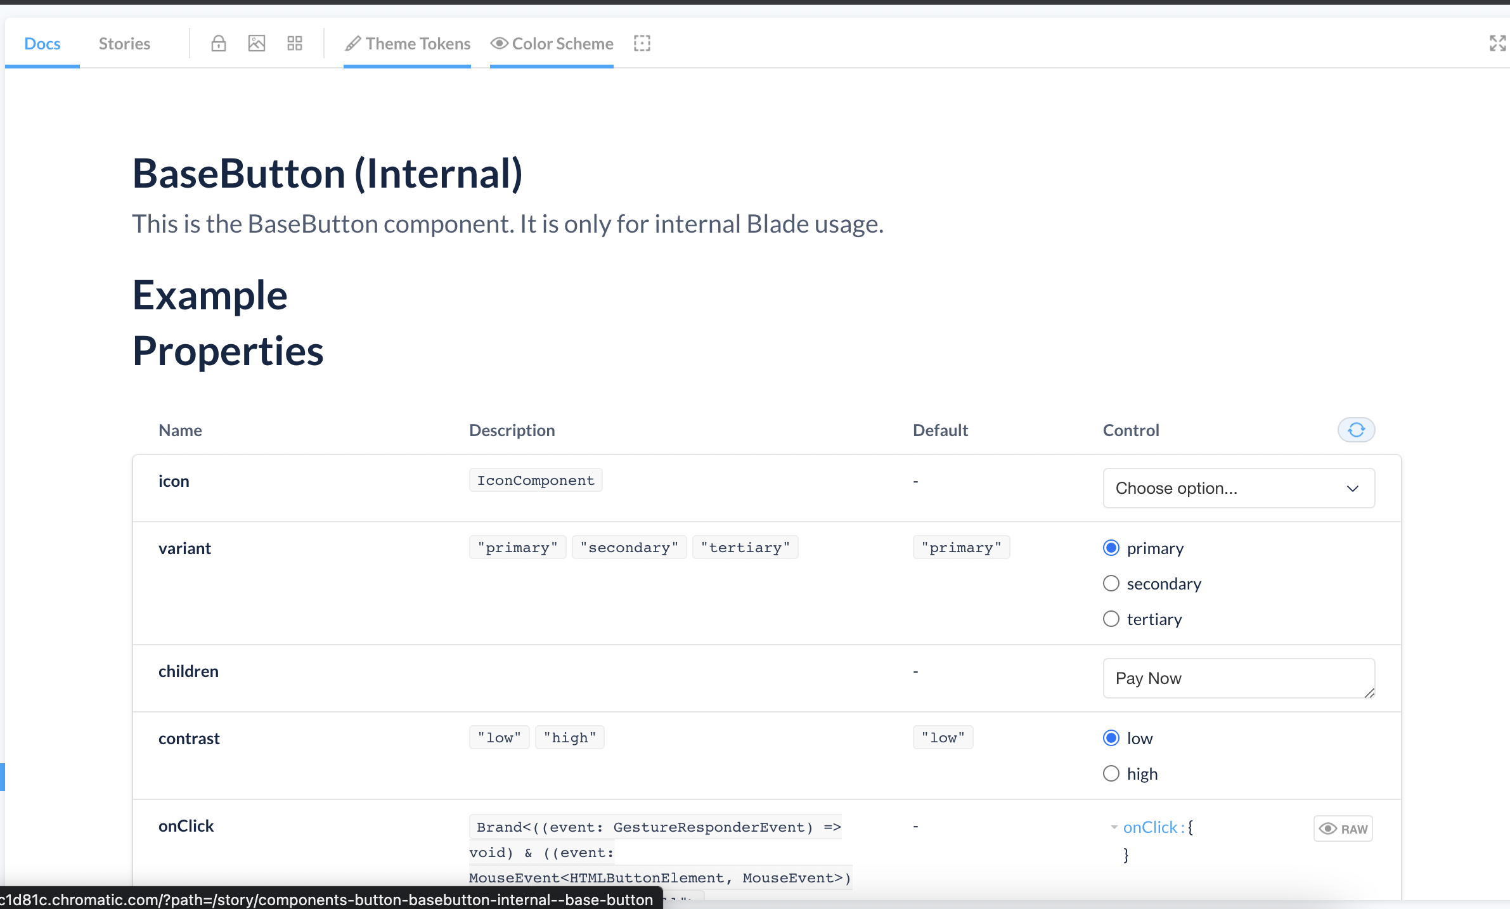Switch to the Stories tab
Viewport: 1510px width, 909px height.
124,43
